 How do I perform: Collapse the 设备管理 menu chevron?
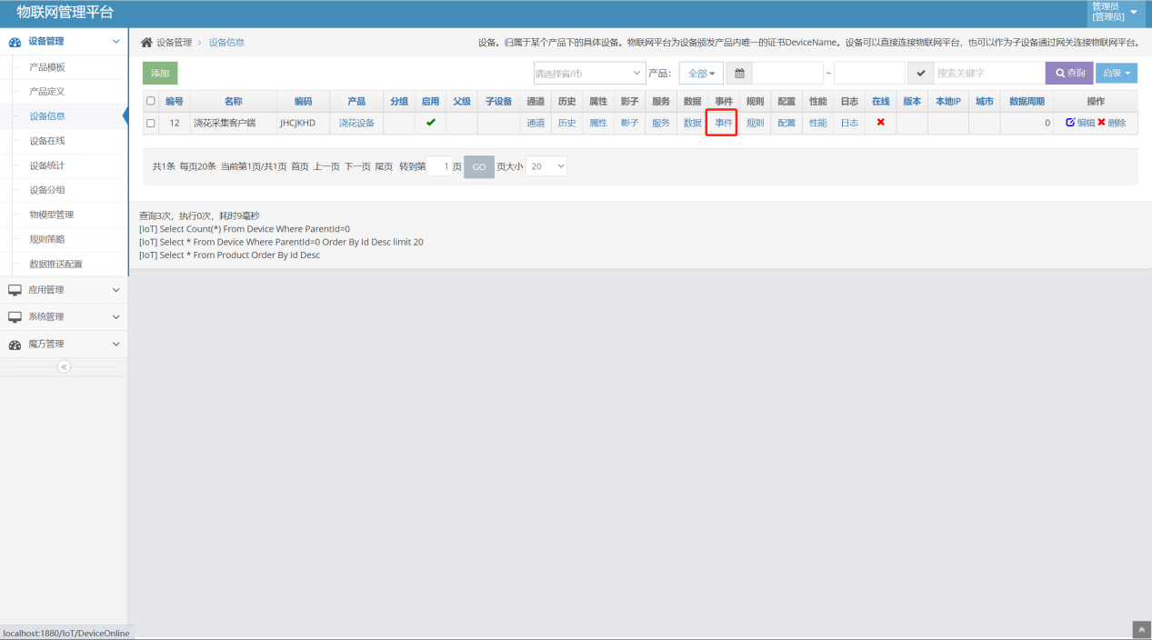pyautogui.click(x=115, y=42)
